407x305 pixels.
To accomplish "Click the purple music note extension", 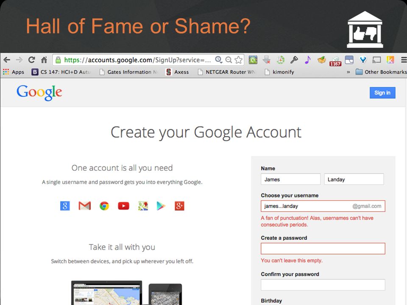I will point(308,60).
